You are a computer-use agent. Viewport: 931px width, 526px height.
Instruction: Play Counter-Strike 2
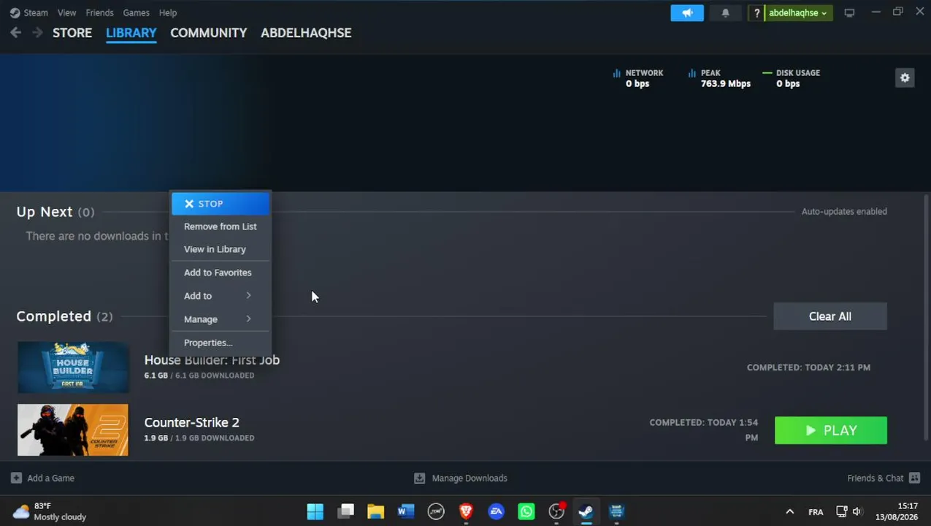coord(831,430)
